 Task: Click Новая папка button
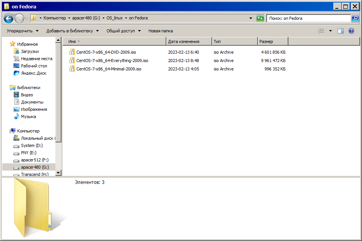pos(161,31)
